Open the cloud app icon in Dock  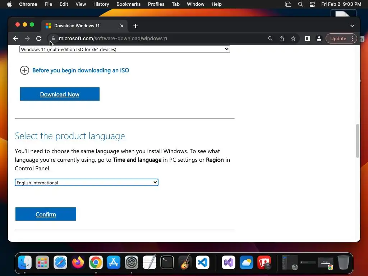coord(247,262)
